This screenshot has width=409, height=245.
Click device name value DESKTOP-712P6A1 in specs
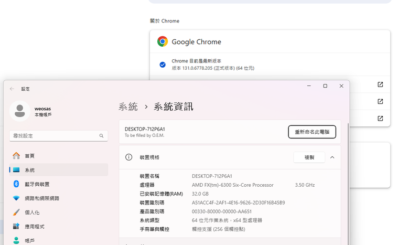pyautogui.click(x=212, y=176)
